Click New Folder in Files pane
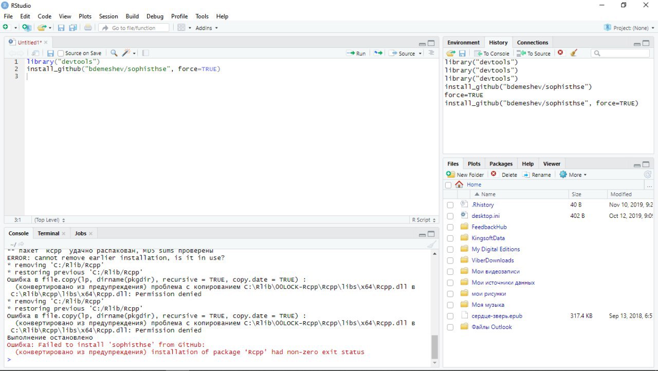Viewport: 658px width, 371px height. point(465,175)
